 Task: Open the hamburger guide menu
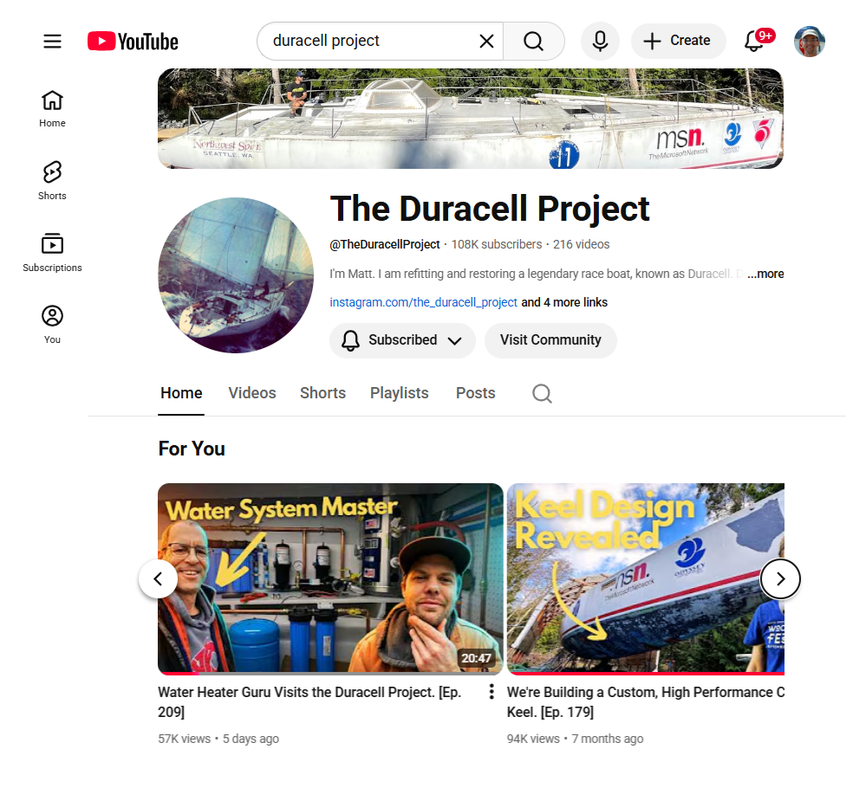(x=53, y=41)
